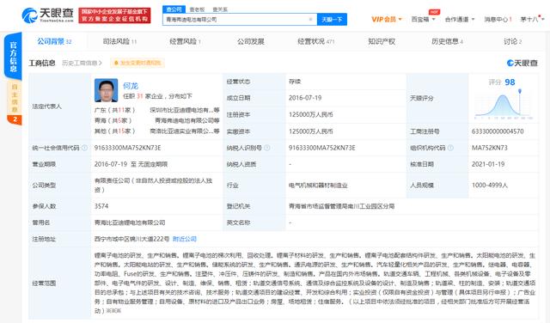Click info icon beside 纳税人识别号

click(267, 148)
